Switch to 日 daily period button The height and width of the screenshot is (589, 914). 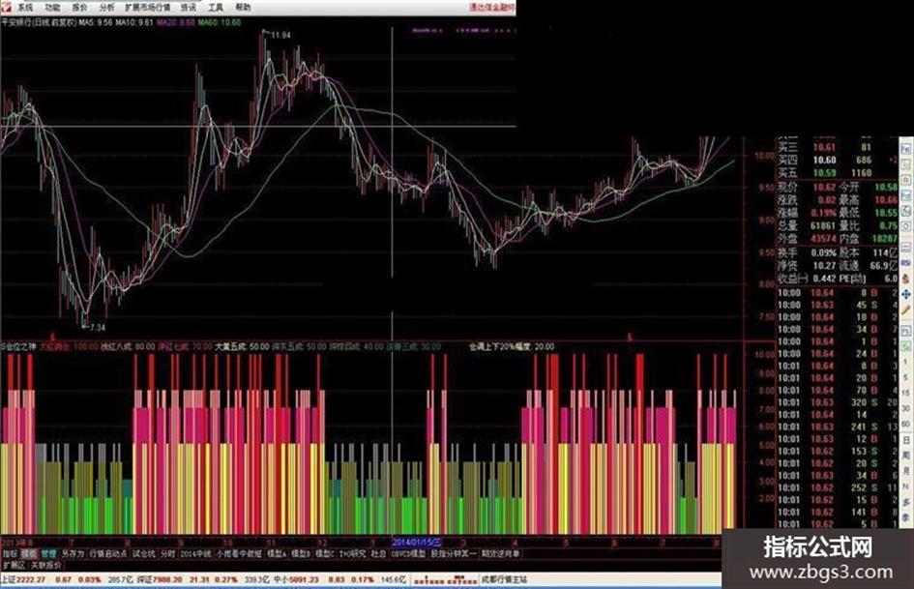(x=906, y=440)
